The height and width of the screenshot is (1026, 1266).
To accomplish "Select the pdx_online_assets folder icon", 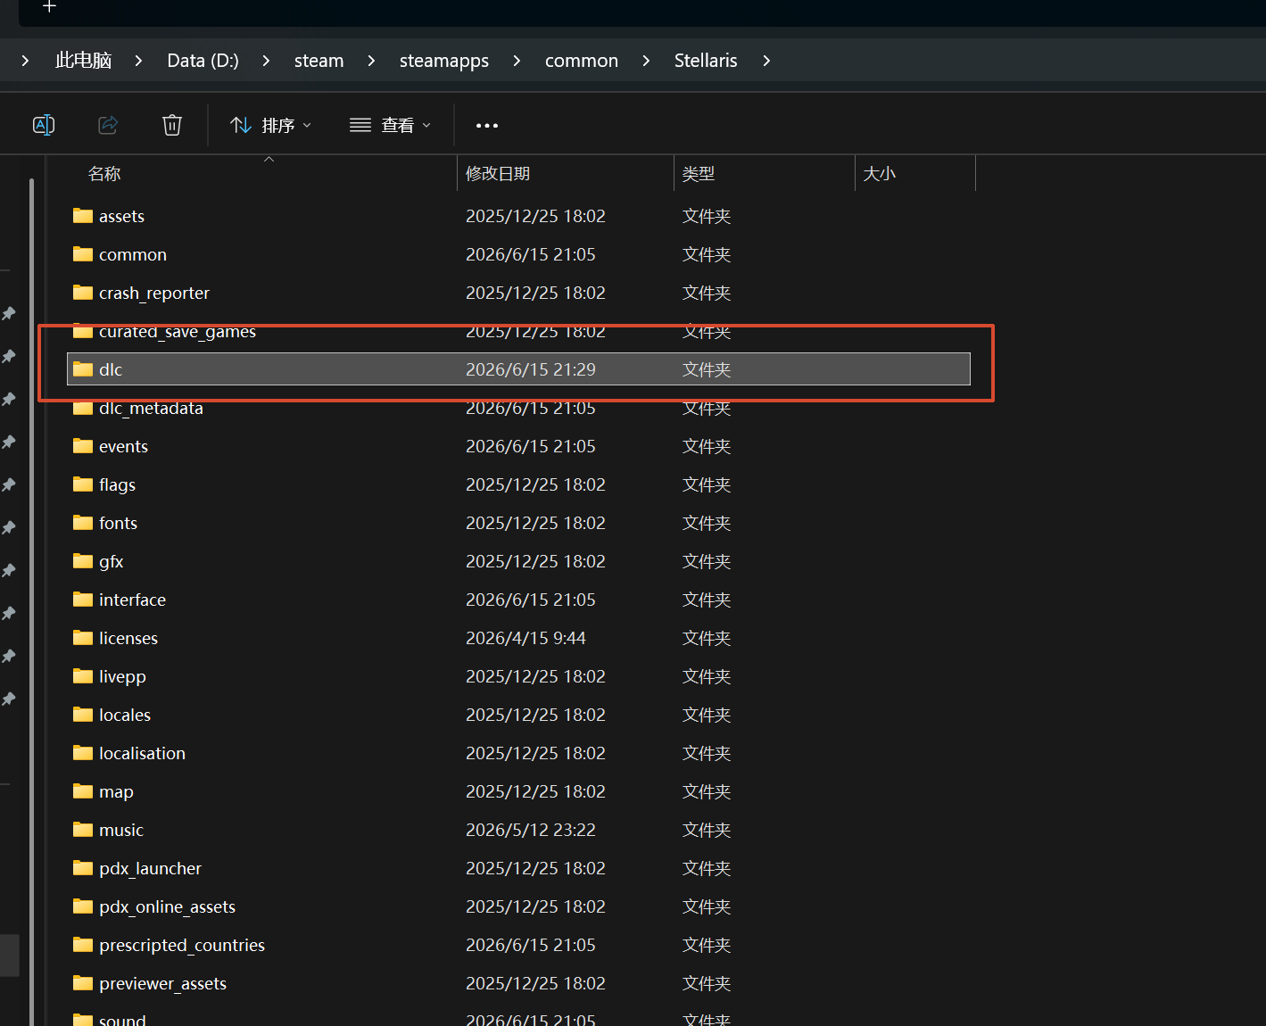I will [83, 906].
